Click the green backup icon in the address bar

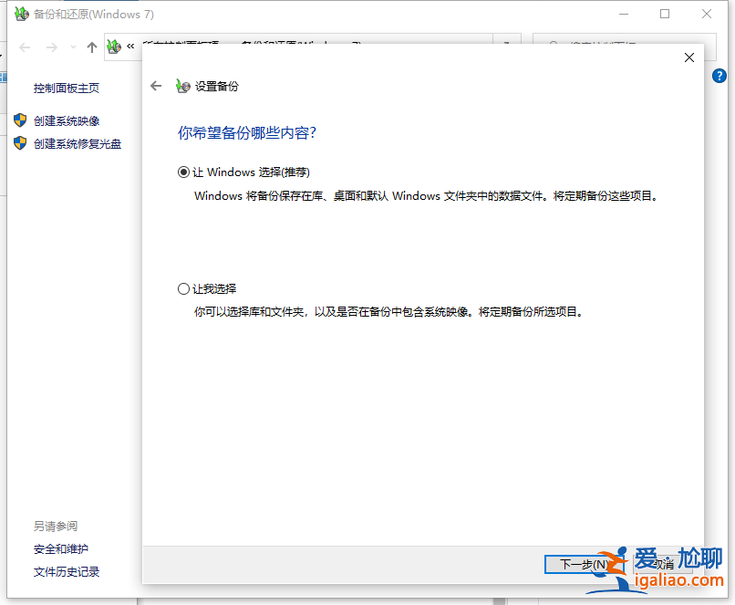click(x=114, y=47)
